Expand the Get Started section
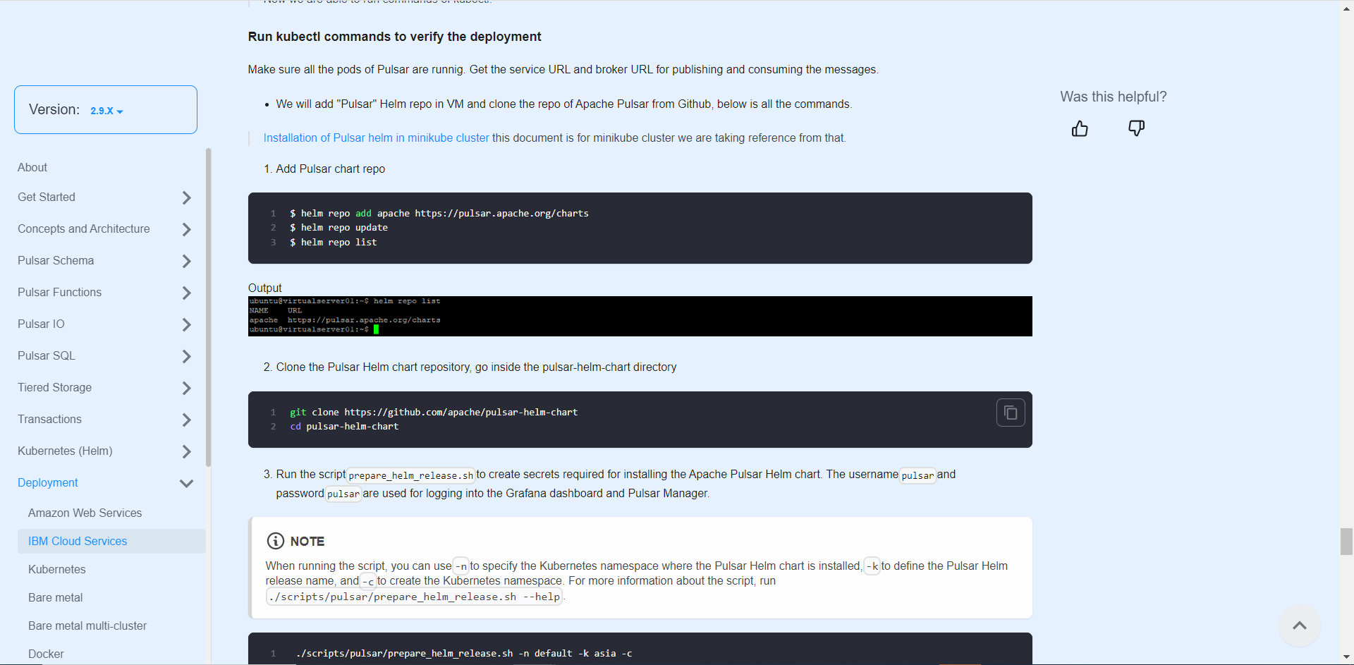The height and width of the screenshot is (665, 1354). [186, 197]
